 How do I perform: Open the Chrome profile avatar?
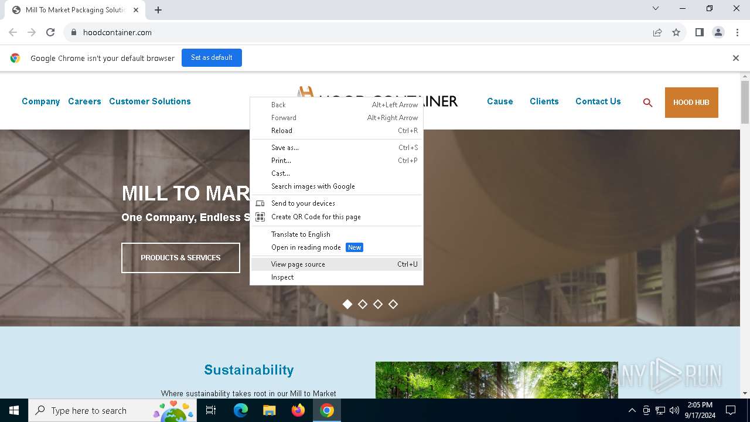click(718, 32)
